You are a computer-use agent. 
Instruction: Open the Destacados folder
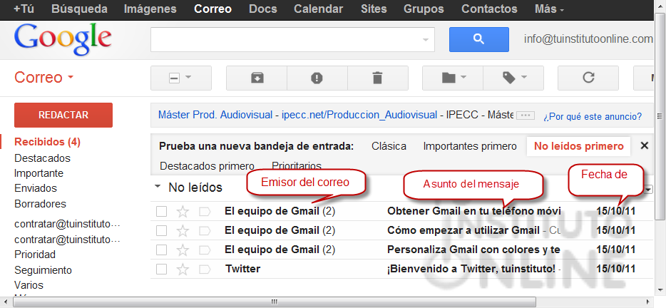pyautogui.click(x=43, y=158)
